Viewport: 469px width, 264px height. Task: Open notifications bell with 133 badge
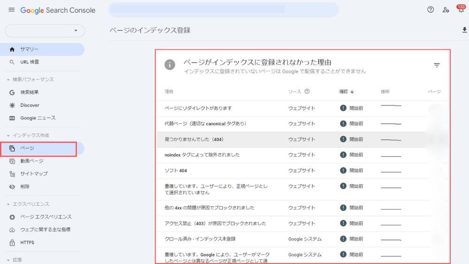click(461, 9)
